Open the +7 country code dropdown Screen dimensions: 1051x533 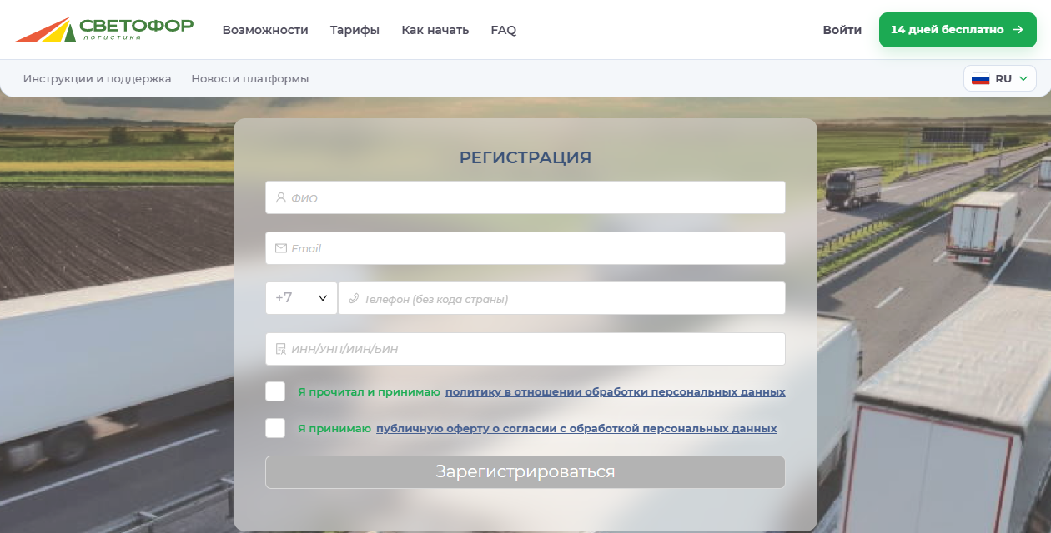coord(301,298)
